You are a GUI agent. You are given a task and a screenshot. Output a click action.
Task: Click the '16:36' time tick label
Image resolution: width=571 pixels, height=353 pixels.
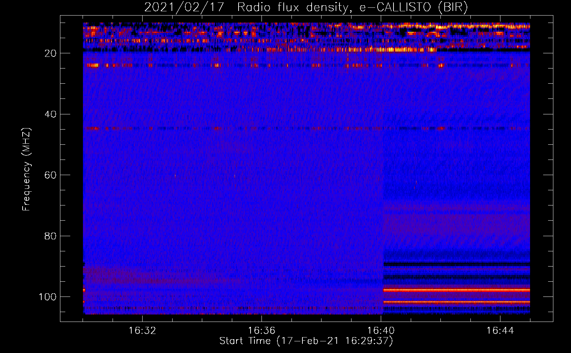262,331
